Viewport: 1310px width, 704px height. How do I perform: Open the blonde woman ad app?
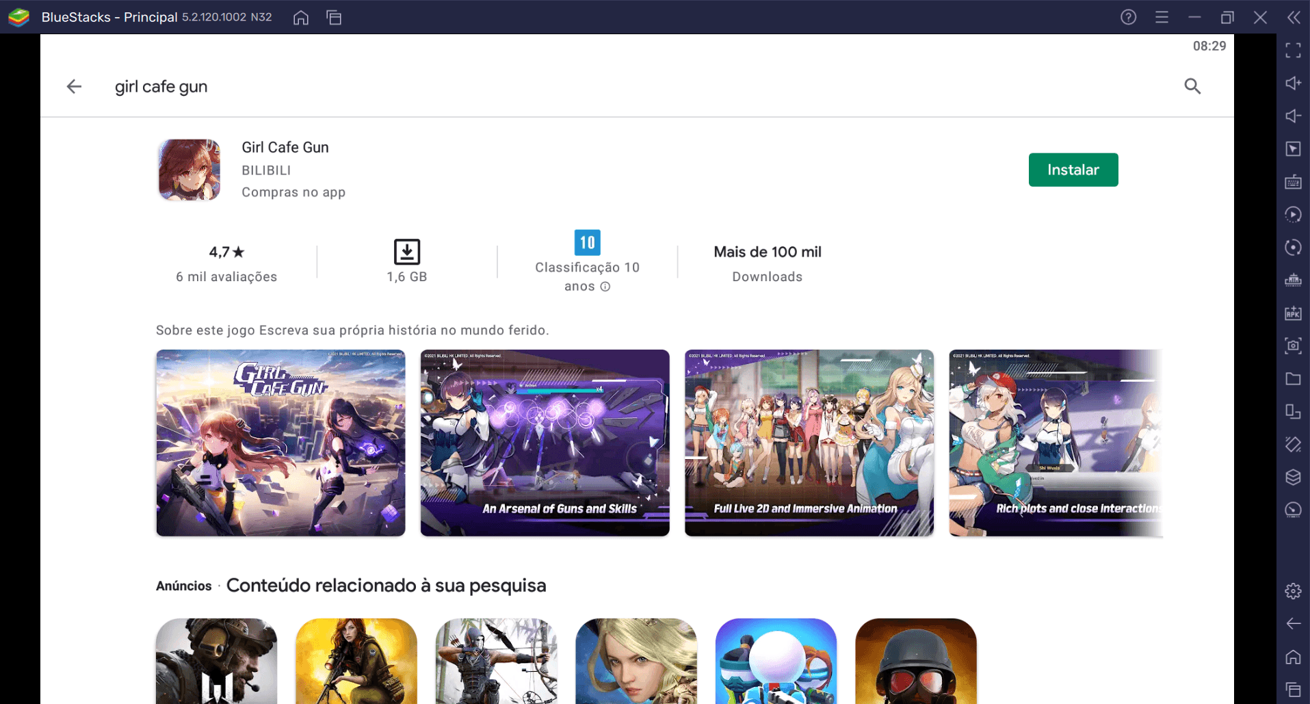636,661
